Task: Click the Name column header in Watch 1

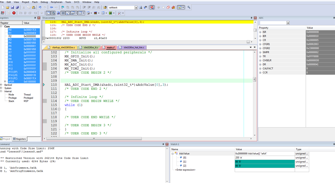Action: click(203, 149)
